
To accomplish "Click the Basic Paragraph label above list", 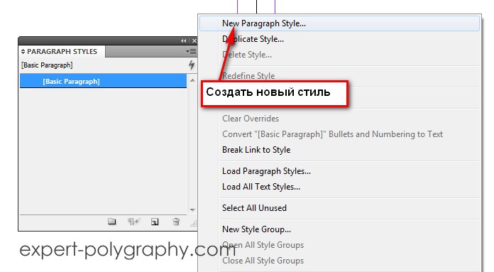I will tap(47, 65).
